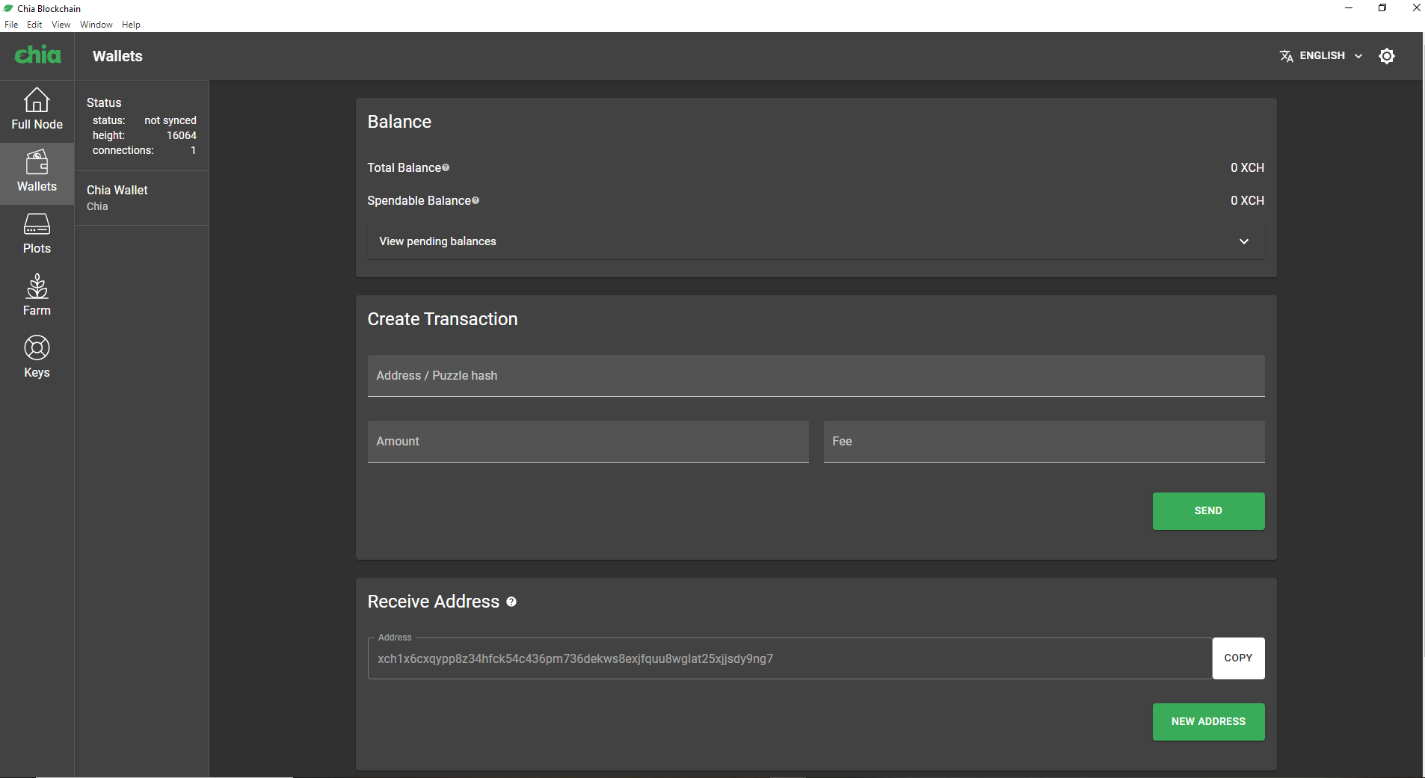Click the xch1 receive address text box
1425x778 pixels.
coord(790,658)
